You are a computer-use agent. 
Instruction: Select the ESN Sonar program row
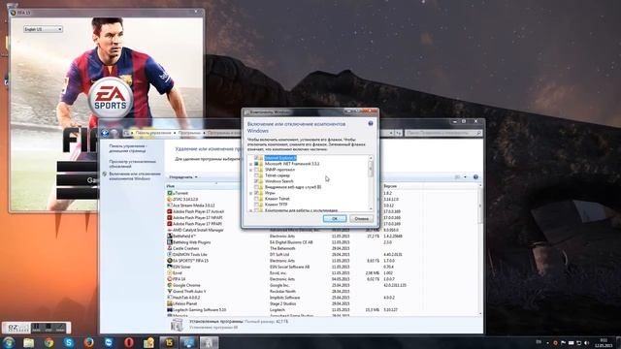[323, 267]
